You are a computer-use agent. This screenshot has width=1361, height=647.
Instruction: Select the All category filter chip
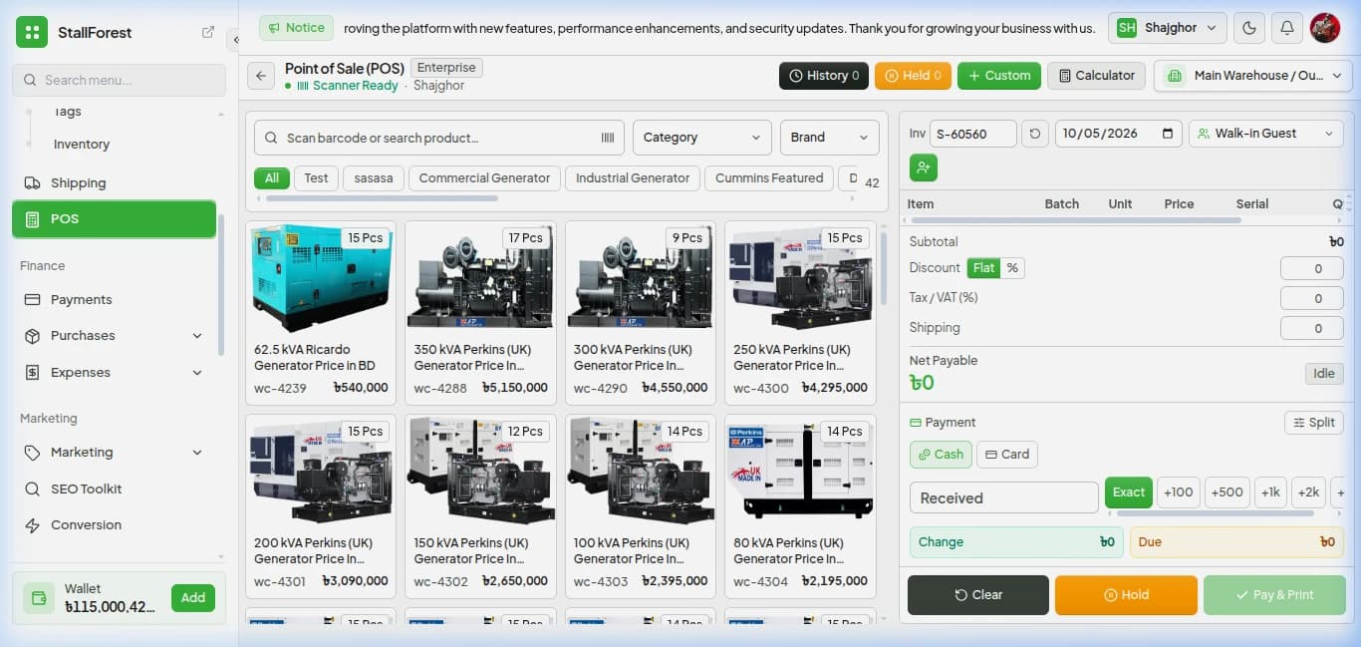pyautogui.click(x=271, y=178)
